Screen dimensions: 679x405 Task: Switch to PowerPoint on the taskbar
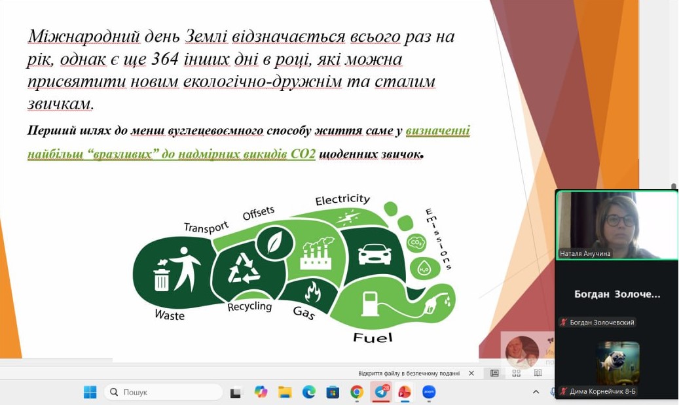(x=405, y=392)
